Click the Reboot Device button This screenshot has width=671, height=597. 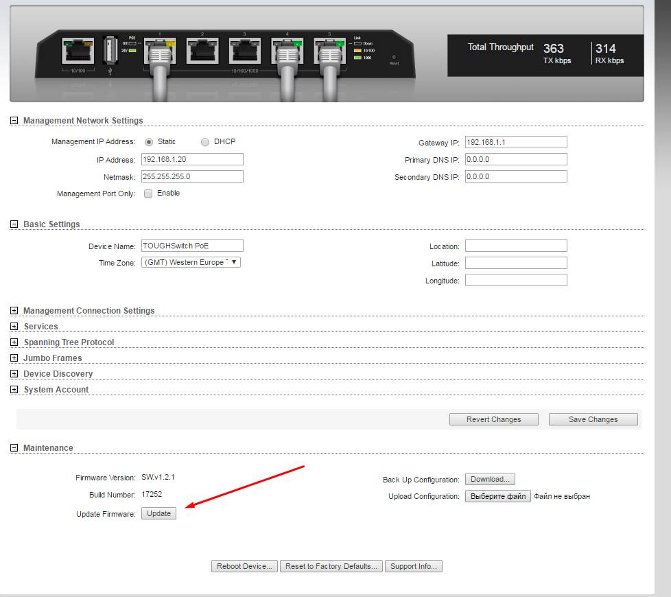pos(244,566)
